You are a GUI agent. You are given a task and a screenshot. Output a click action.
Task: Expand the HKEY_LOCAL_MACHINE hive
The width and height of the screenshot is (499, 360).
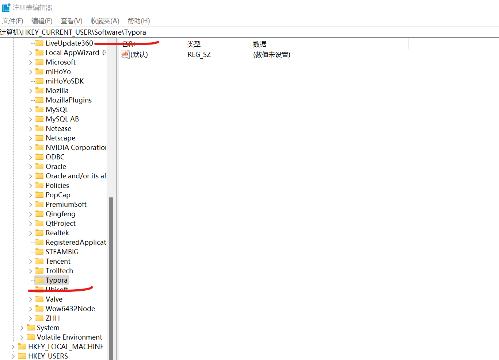(x=13, y=347)
